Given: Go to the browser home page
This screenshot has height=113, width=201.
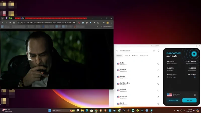Looking at the screenshot, I should coord(14,23).
